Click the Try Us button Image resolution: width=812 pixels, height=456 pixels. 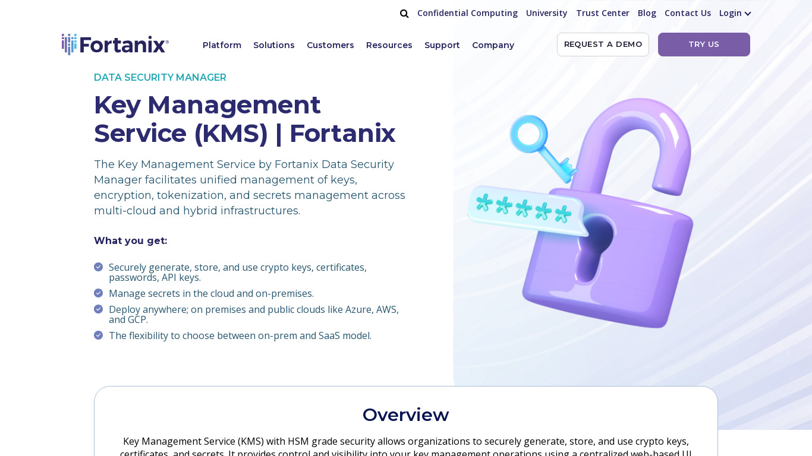(x=704, y=45)
